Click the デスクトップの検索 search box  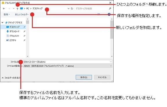click(92, 9)
